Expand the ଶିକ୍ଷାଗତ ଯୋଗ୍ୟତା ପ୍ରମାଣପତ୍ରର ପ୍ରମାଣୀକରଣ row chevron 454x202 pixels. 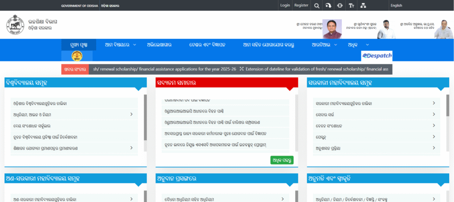pyautogui.click(x=131, y=148)
